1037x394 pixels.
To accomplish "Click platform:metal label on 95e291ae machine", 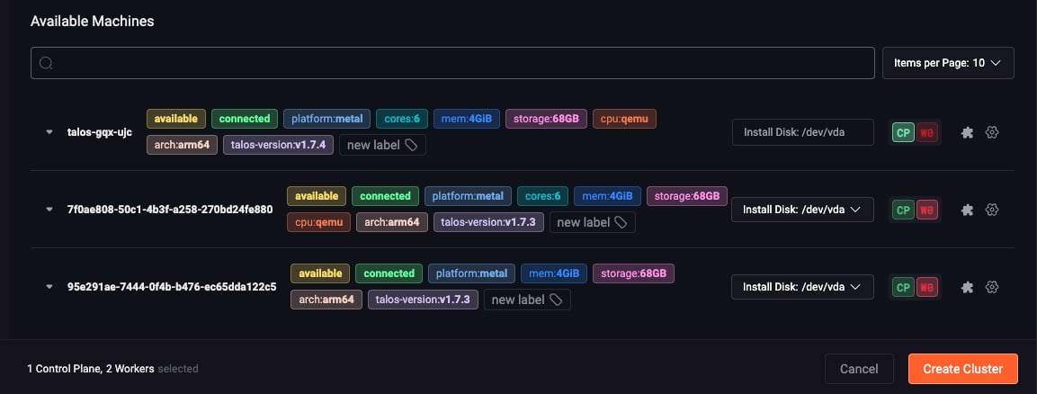I will tap(471, 273).
